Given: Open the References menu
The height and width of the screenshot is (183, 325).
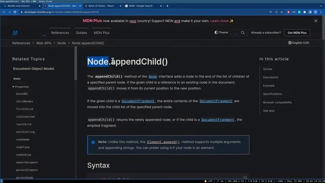Looking at the screenshot, I should click(x=60, y=33).
